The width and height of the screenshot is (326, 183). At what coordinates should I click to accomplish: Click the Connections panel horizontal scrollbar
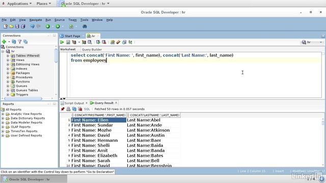(x=23, y=99)
